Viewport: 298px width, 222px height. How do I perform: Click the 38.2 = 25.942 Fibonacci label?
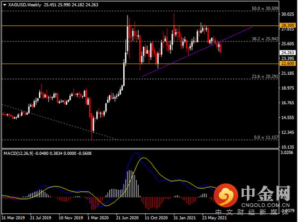pos(265,39)
